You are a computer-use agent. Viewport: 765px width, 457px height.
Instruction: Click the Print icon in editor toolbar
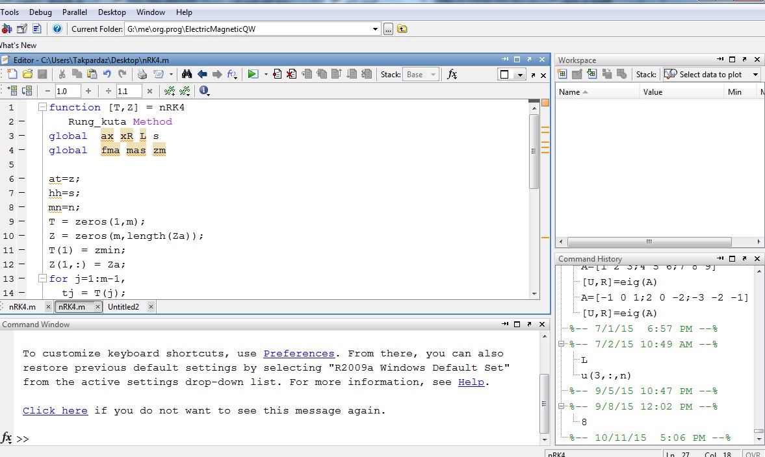[142, 75]
